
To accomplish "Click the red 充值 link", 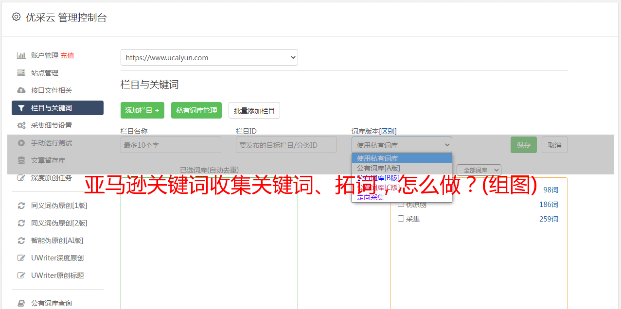I will 67,55.
